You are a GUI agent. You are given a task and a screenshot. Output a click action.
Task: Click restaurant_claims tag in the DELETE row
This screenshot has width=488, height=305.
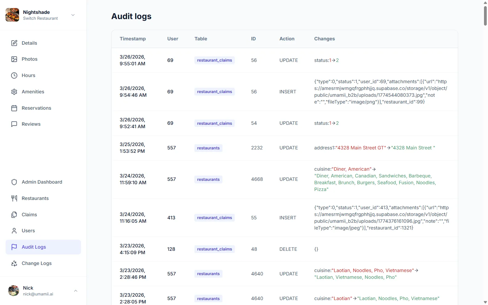214,249
